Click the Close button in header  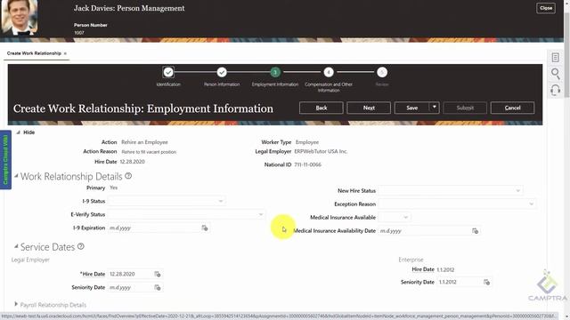[546, 8]
